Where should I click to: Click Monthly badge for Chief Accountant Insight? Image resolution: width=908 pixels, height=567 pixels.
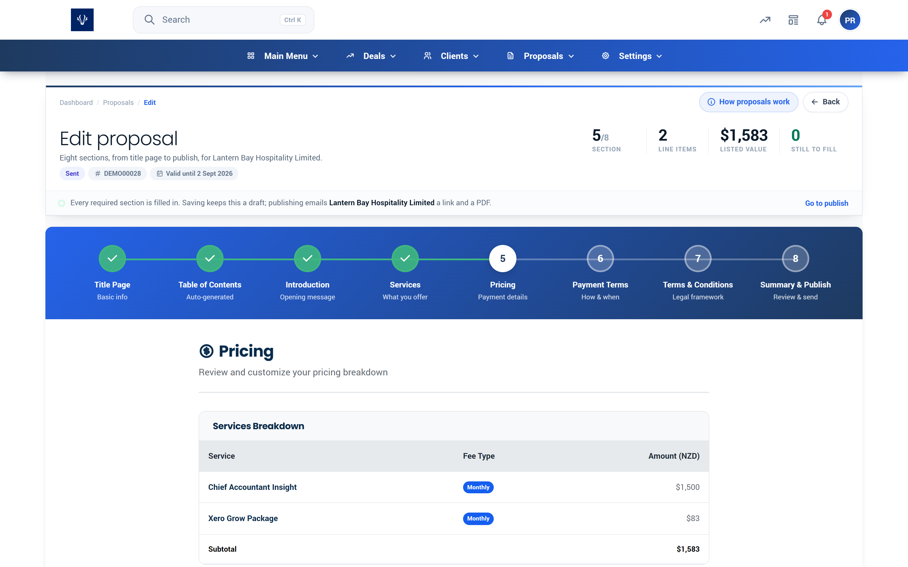click(478, 487)
